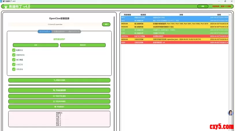Switch to the middle gray protection tab
Screen dimensions: 235x131
coord(59,32)
